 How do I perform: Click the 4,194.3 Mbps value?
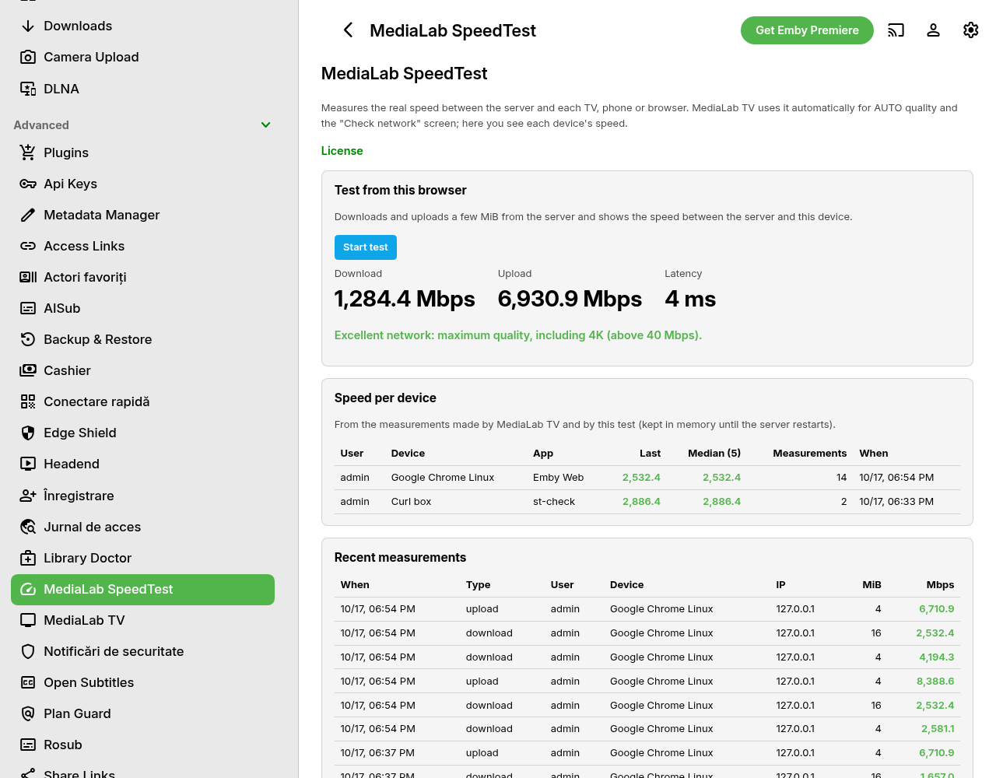(x=937, y=657)
